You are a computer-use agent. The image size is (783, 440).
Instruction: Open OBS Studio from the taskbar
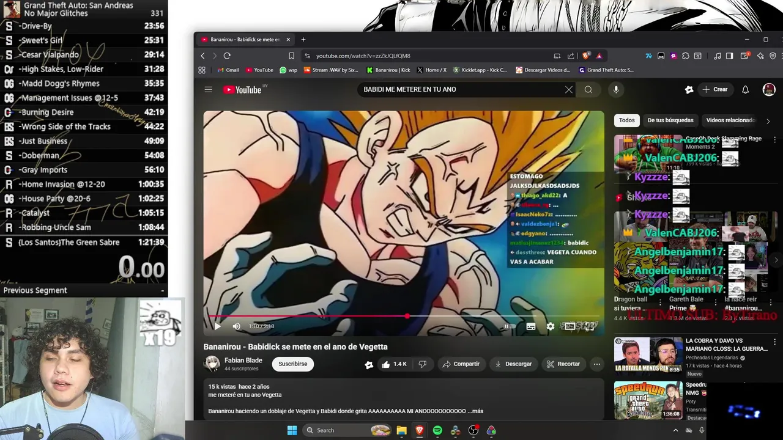pyautogui.click(x=473, y=430)
